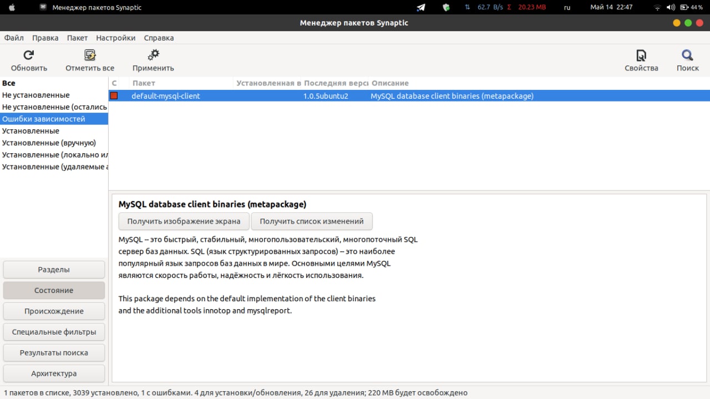The width and height of the screenshot is (710, 399).
Task: Switch to the Архитектура filter view
Action: (x=54, y=373)
